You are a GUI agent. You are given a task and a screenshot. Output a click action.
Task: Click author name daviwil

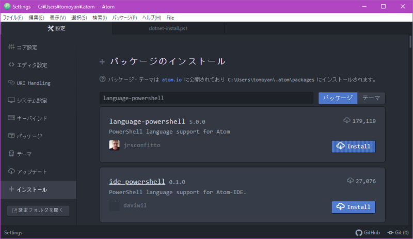pyautogui.click(x=135, y=205)
